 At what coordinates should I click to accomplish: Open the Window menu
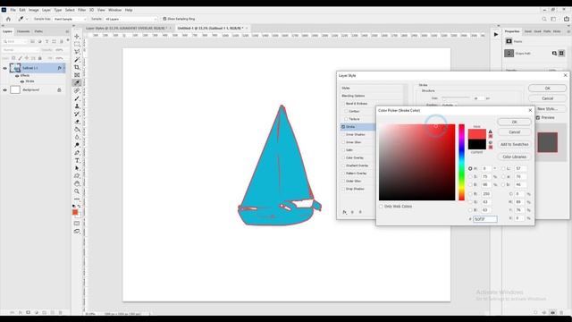pyautogui.click(x=115, y=10)
